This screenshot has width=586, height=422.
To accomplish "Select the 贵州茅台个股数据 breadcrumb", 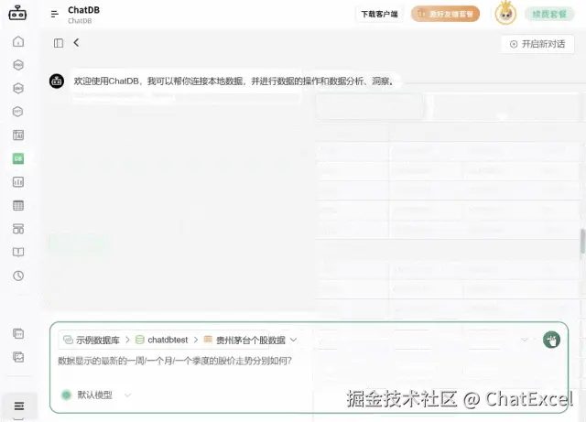I will [251, 341].
